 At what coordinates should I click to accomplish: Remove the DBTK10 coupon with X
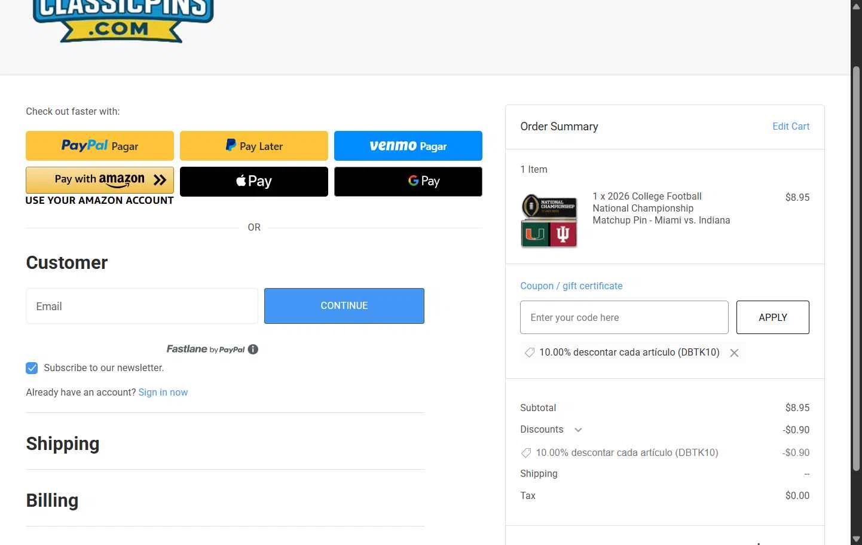(x=734, y=353)
